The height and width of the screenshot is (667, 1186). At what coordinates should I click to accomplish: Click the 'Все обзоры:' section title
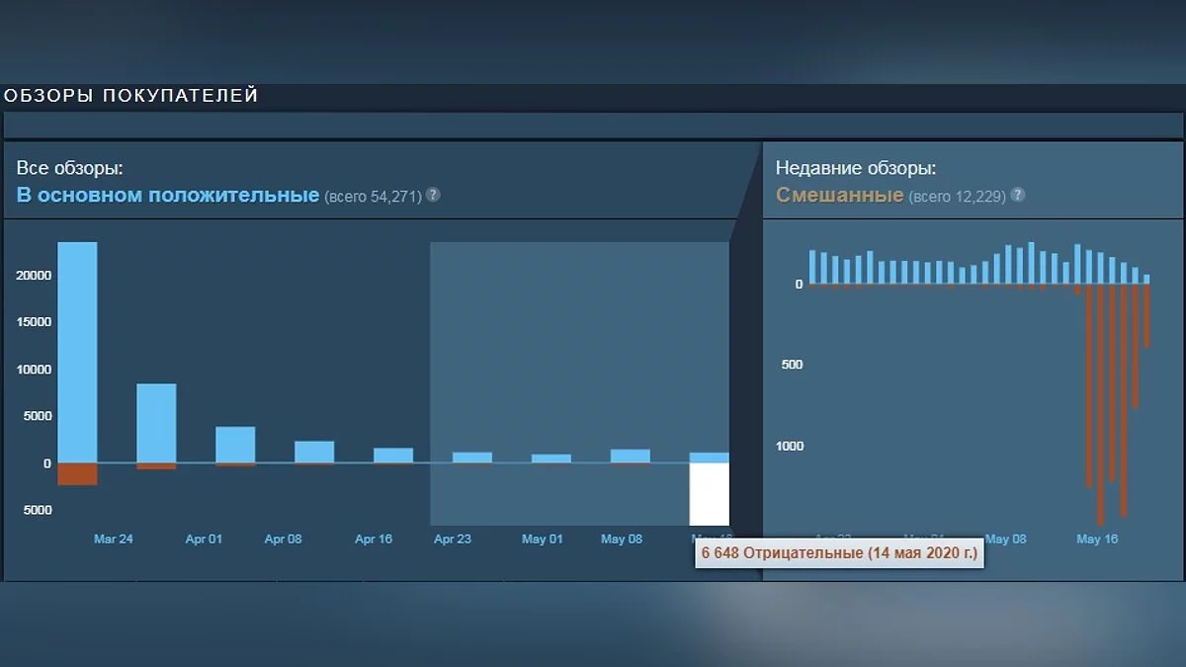tap(69, 168)
